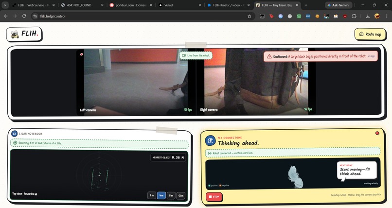Image resolution: width=392 pixels, height=208 pixels.
Task: Click the 'Thinking ahead.' heading
Action: [238, 143]
